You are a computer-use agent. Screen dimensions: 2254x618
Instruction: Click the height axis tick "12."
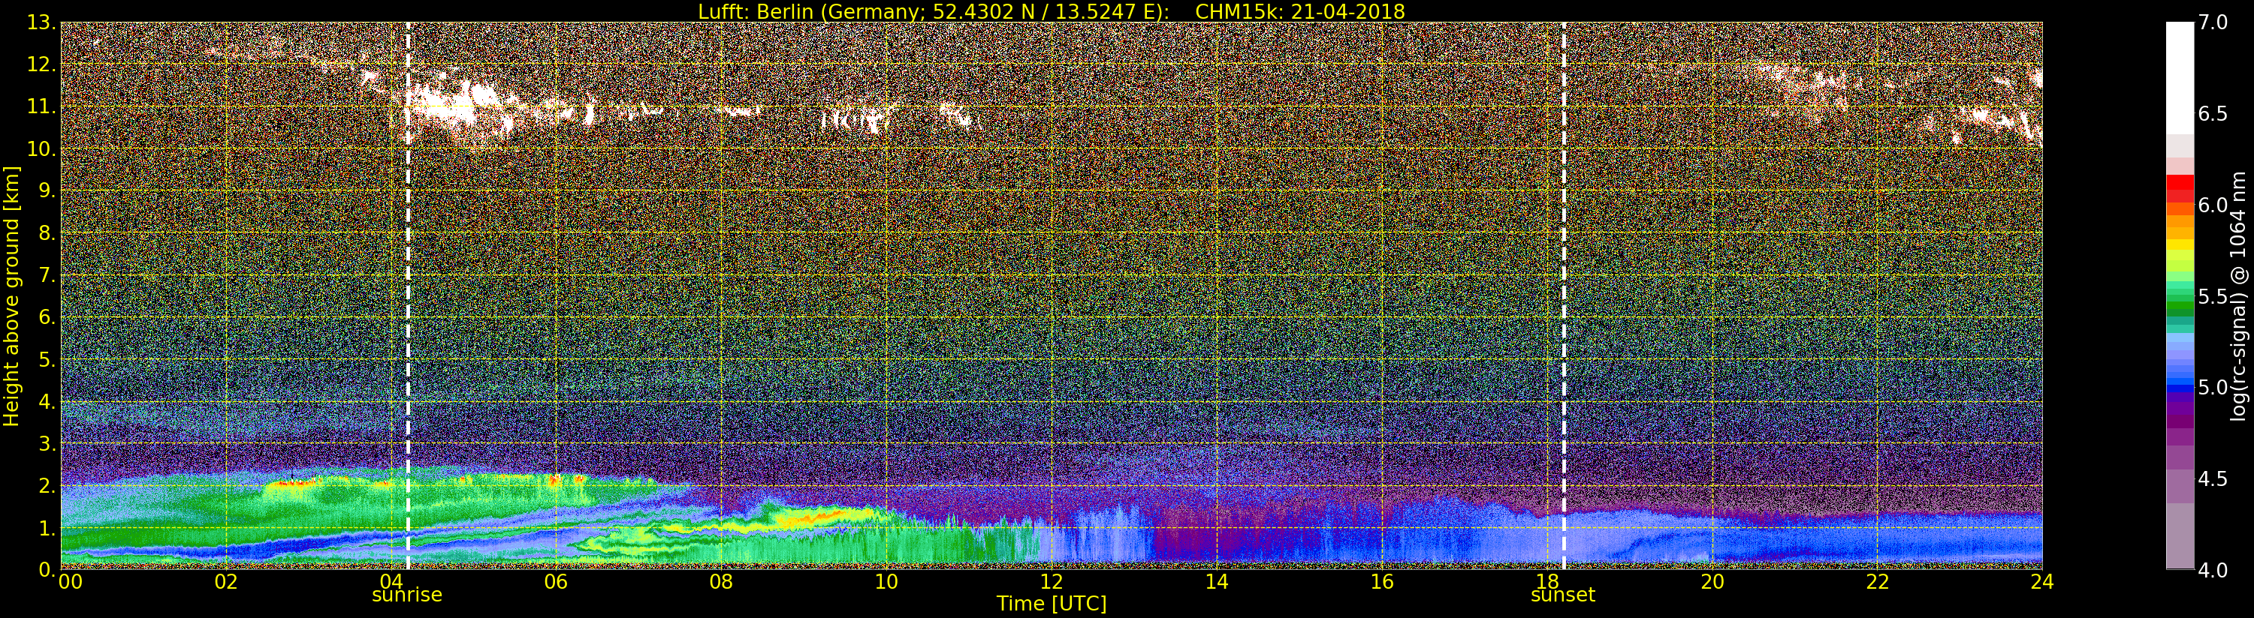coord(41,64)
